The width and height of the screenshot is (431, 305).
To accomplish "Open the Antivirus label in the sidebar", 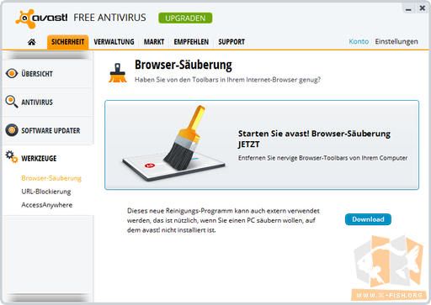I will (37, 103).
